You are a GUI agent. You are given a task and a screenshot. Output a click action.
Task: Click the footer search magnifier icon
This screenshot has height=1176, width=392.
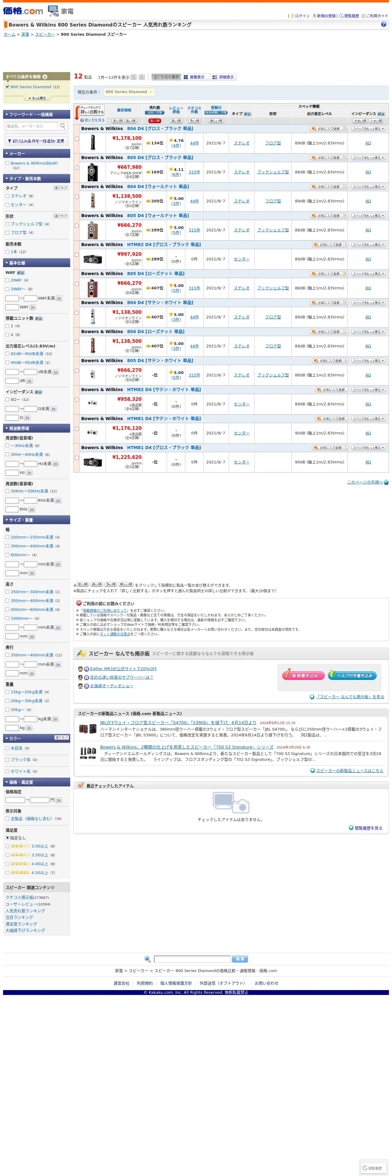(147, 959)
